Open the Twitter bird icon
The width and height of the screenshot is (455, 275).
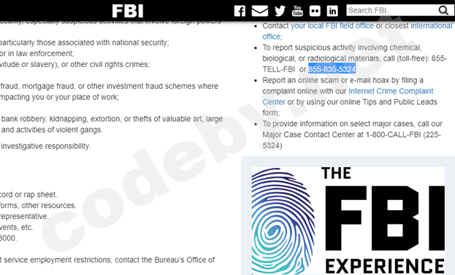point(280,11)
